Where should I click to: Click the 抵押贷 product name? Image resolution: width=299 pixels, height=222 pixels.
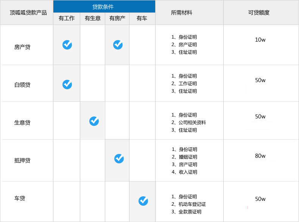[22, 160]
